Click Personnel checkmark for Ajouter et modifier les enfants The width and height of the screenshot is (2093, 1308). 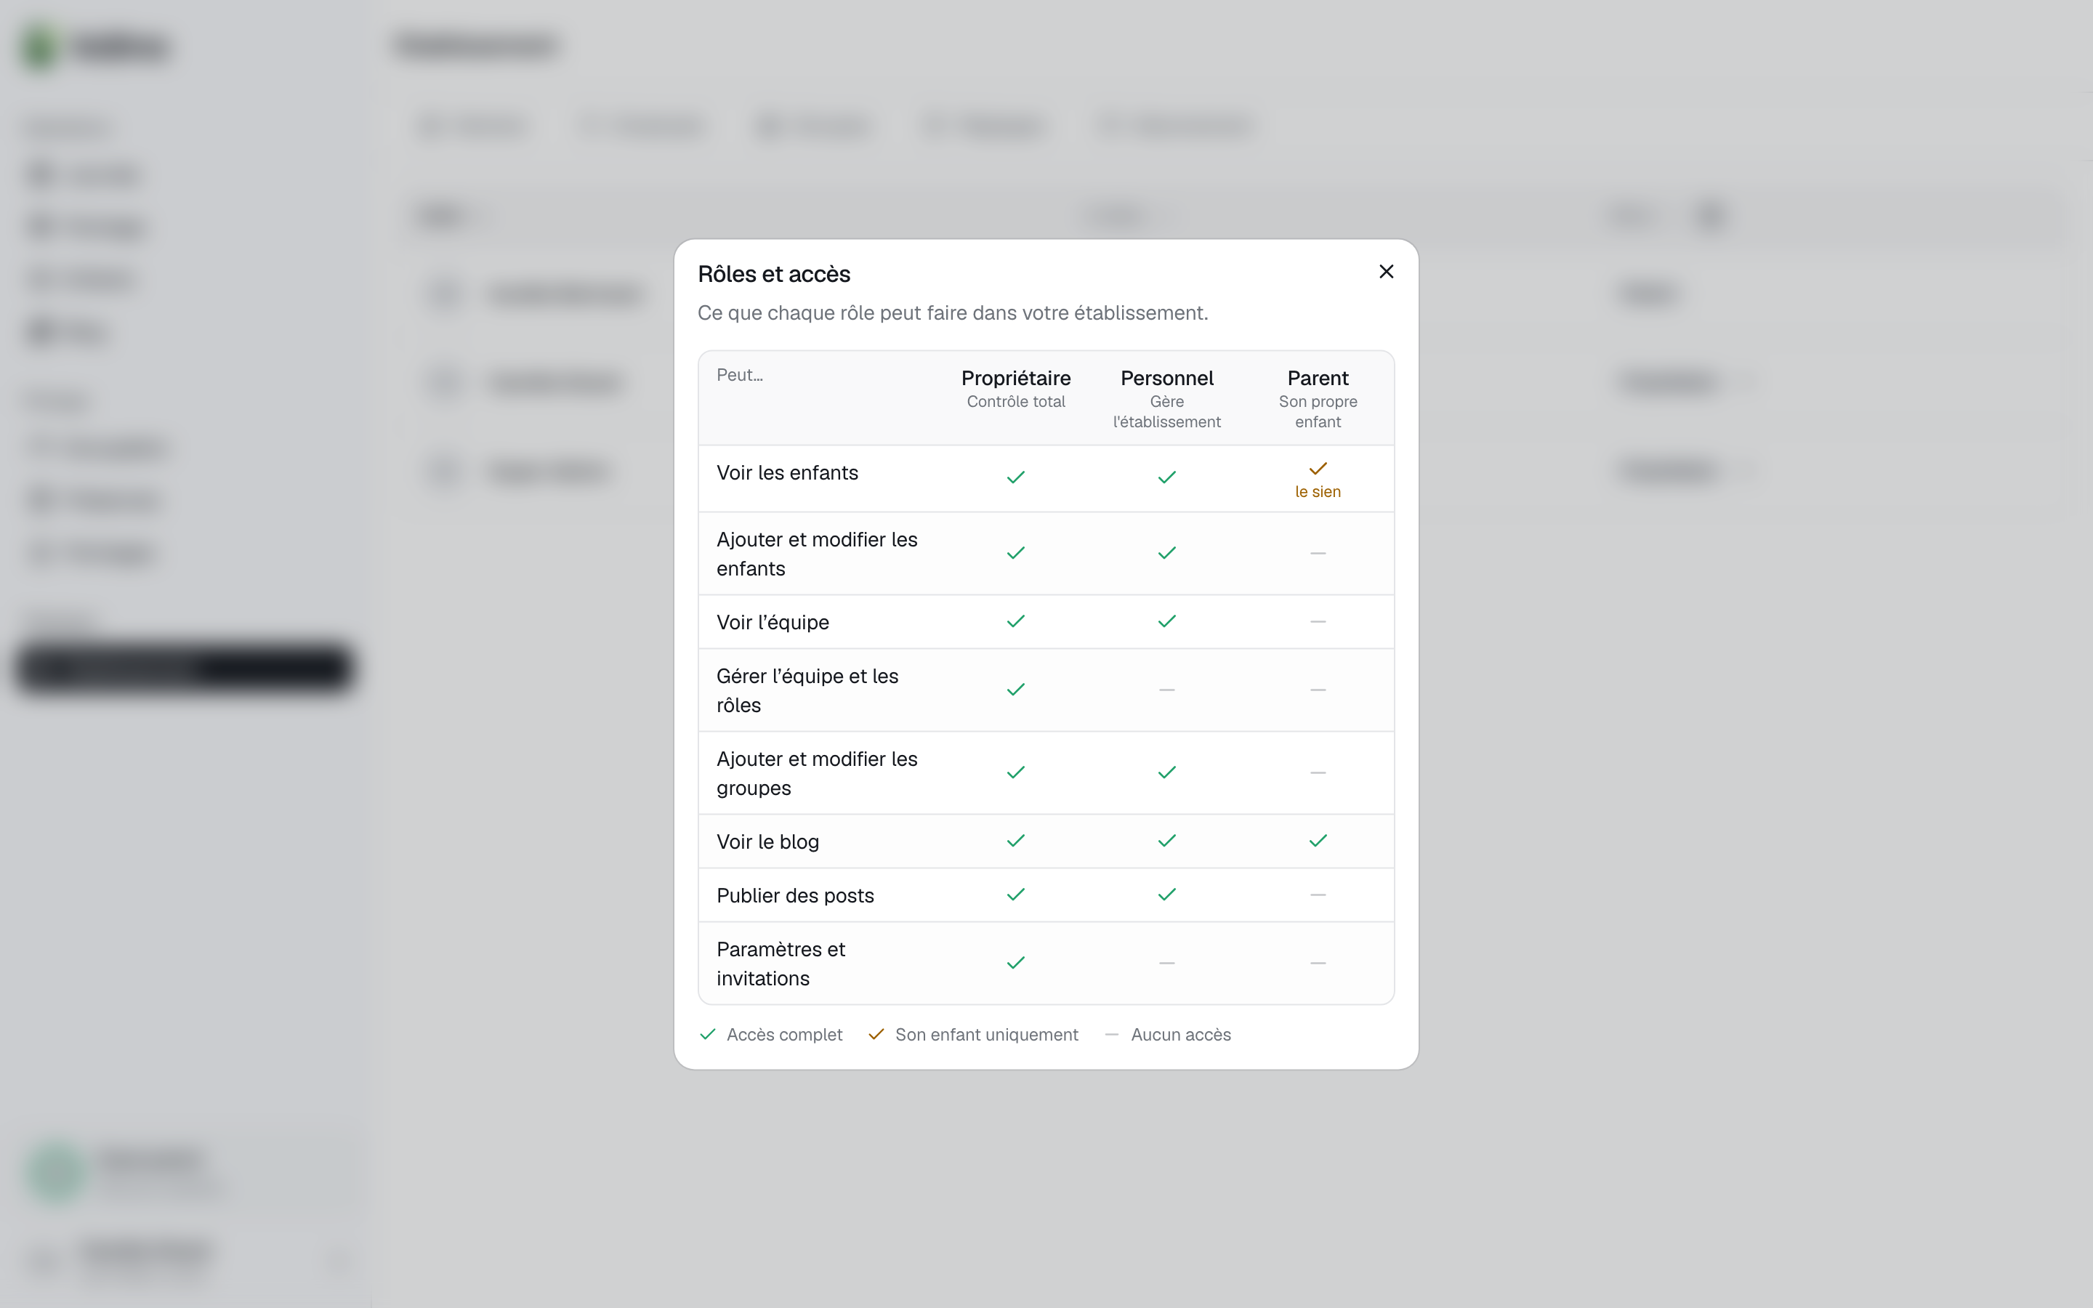[1166, 553]
